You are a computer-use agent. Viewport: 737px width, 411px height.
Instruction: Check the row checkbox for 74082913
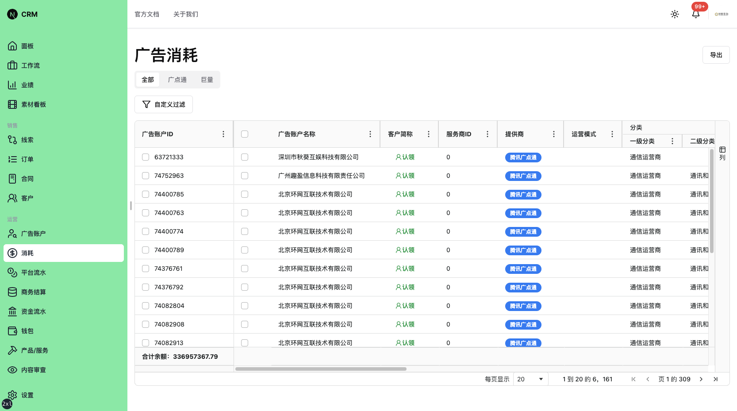pyautogui.click(x=145, y=342)
